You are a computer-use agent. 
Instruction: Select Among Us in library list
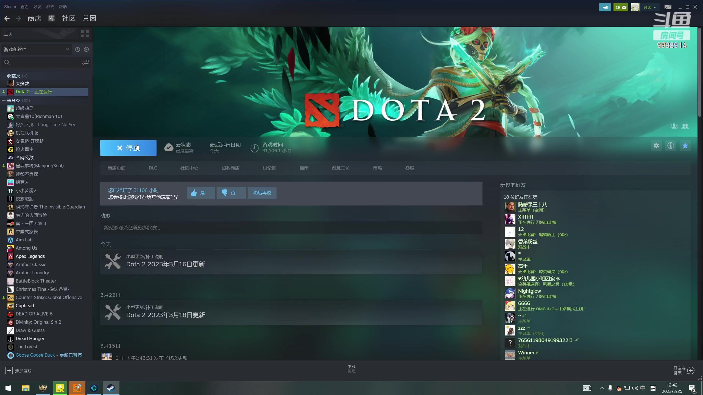tap(26, 248)
